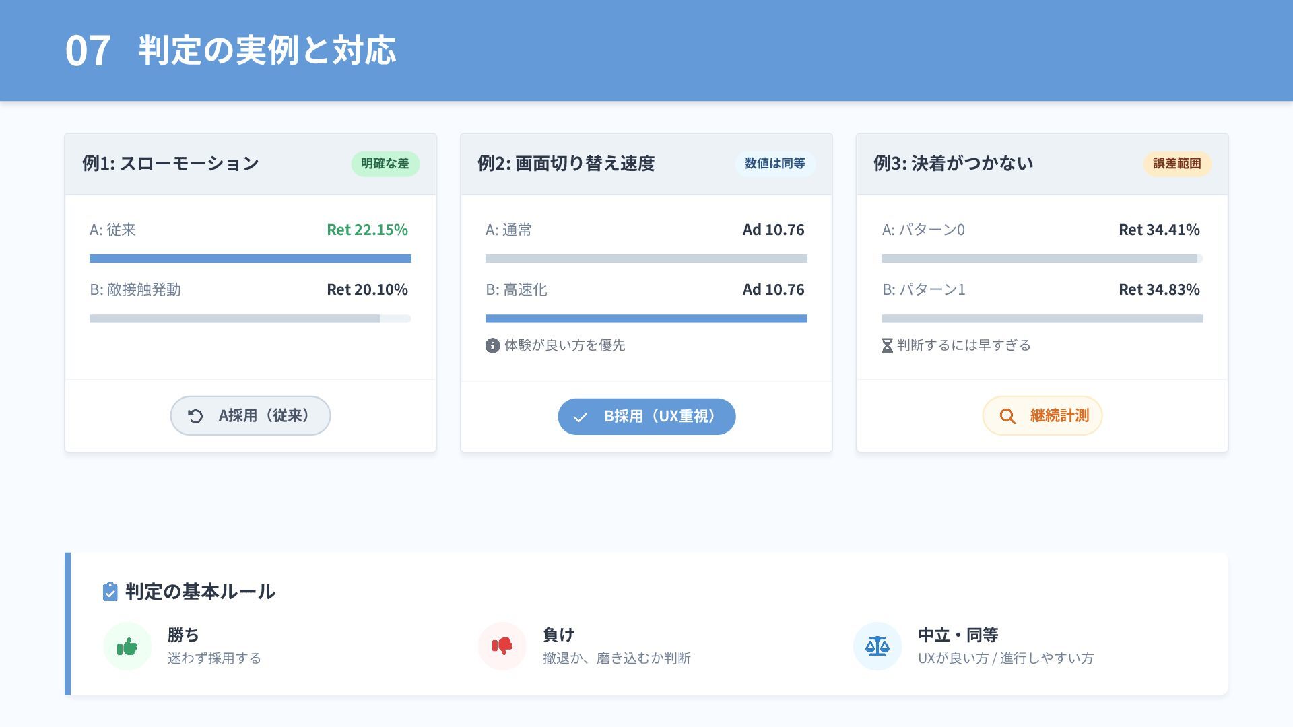Click the undo arrow icon in A採用 button
Viewport: 1293px width, 727px height.
195,417
